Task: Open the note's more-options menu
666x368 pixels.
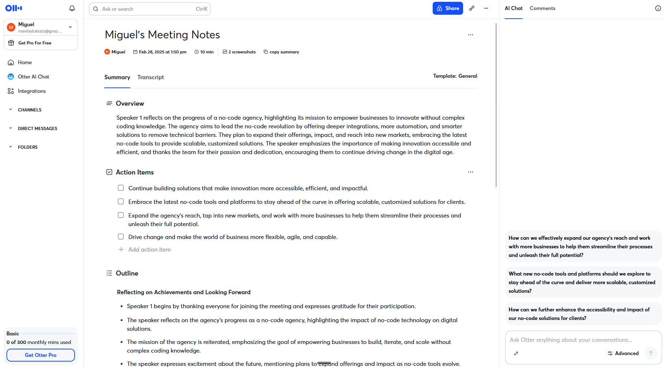Action: (x=471, y=34)
